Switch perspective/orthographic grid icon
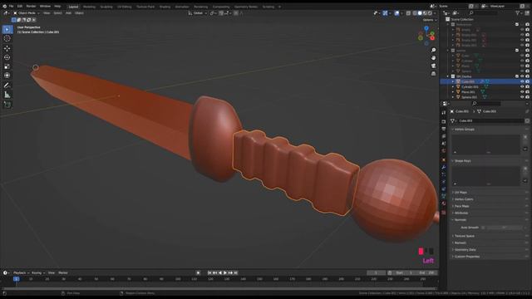The width and height of the screenshot is (532, 299). pyautogui.click(x=433, y=74)
